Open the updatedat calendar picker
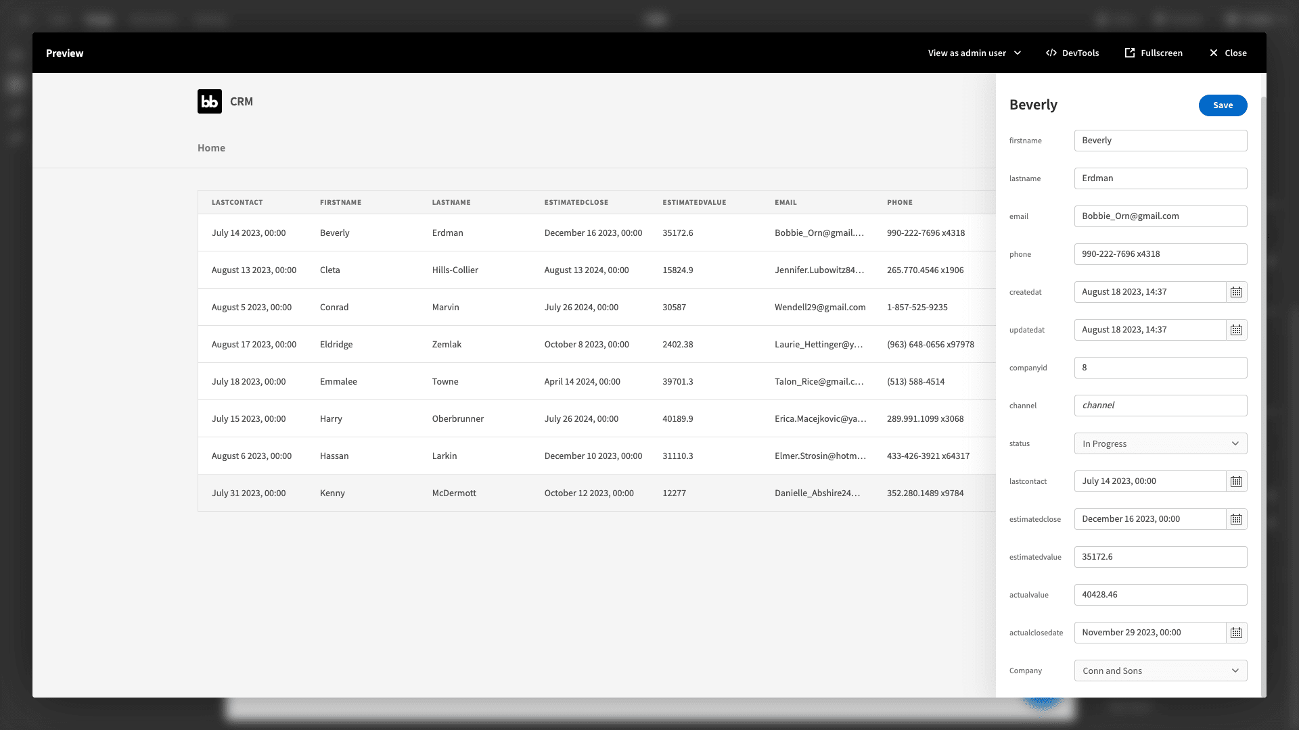 (1236, 330)
